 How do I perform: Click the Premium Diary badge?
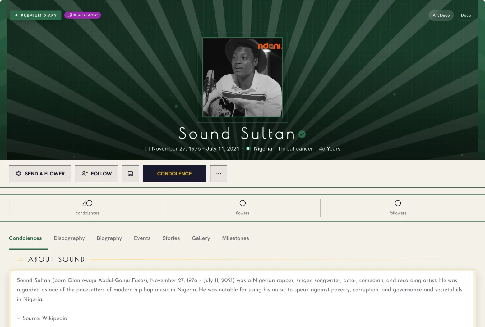click(35, 15)
